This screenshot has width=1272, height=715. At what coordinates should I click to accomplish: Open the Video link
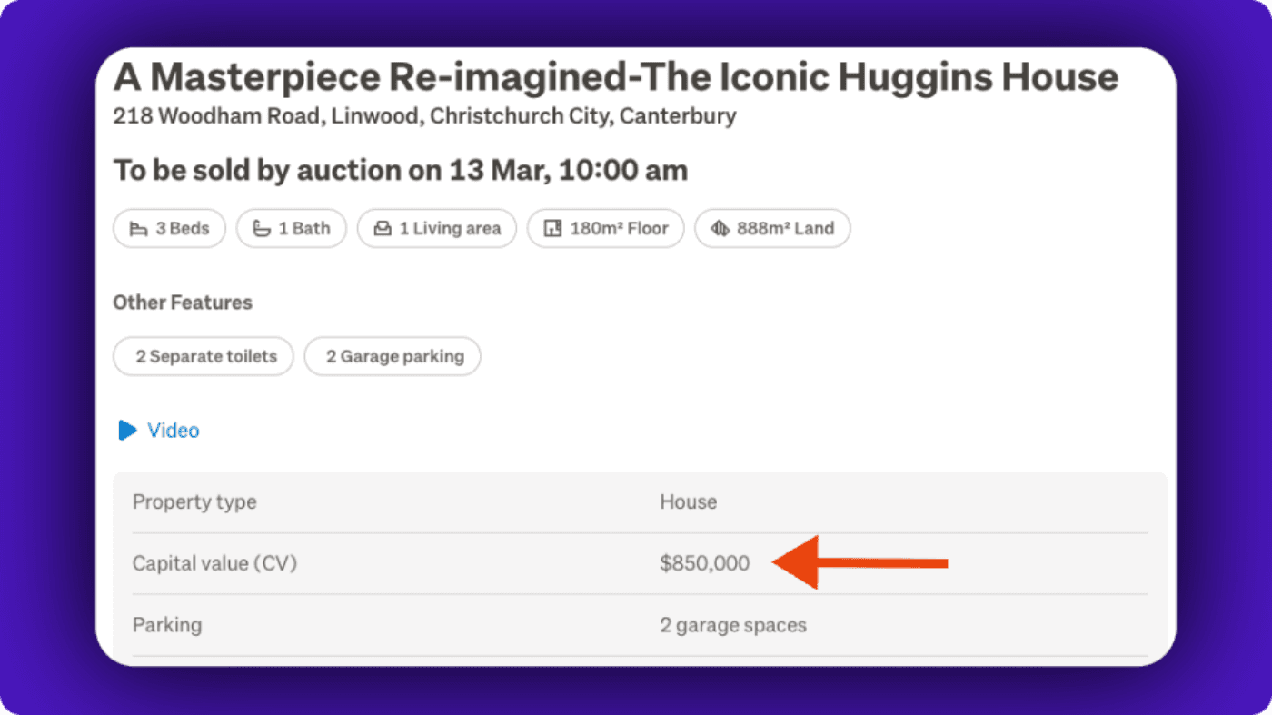pyautogui.click(x=173, y=430)
